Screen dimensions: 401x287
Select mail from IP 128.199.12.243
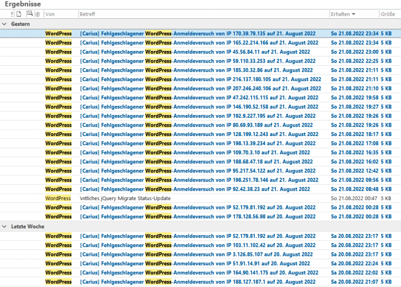tap(200, 134)
